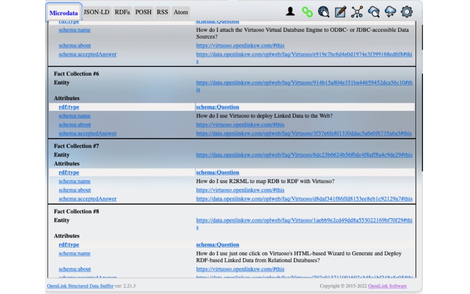Click rdf:type in Fact Collection #7
This screenshot has height=294, width=470.
69,173
